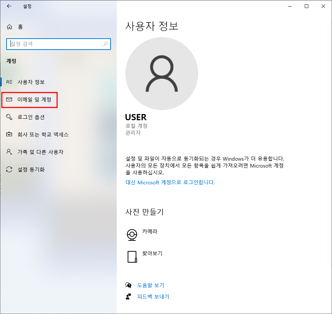Click the key icon for 로그인 옵션
Image resolution: width=332 pixels, height=314 pixels.
point(9,117)
